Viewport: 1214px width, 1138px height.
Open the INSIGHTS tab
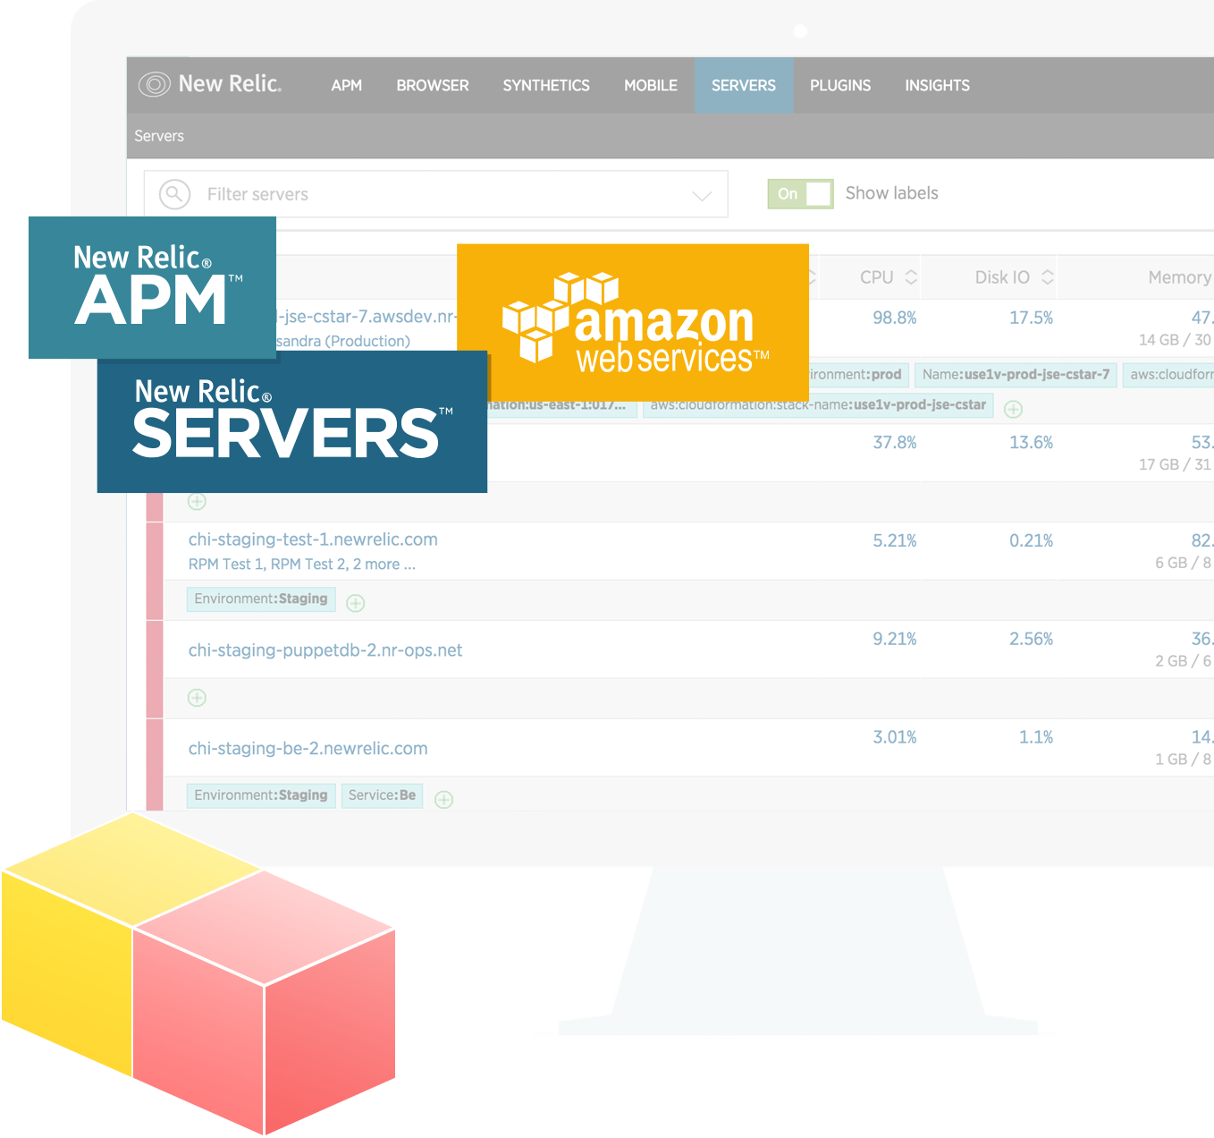pos(937,86)
